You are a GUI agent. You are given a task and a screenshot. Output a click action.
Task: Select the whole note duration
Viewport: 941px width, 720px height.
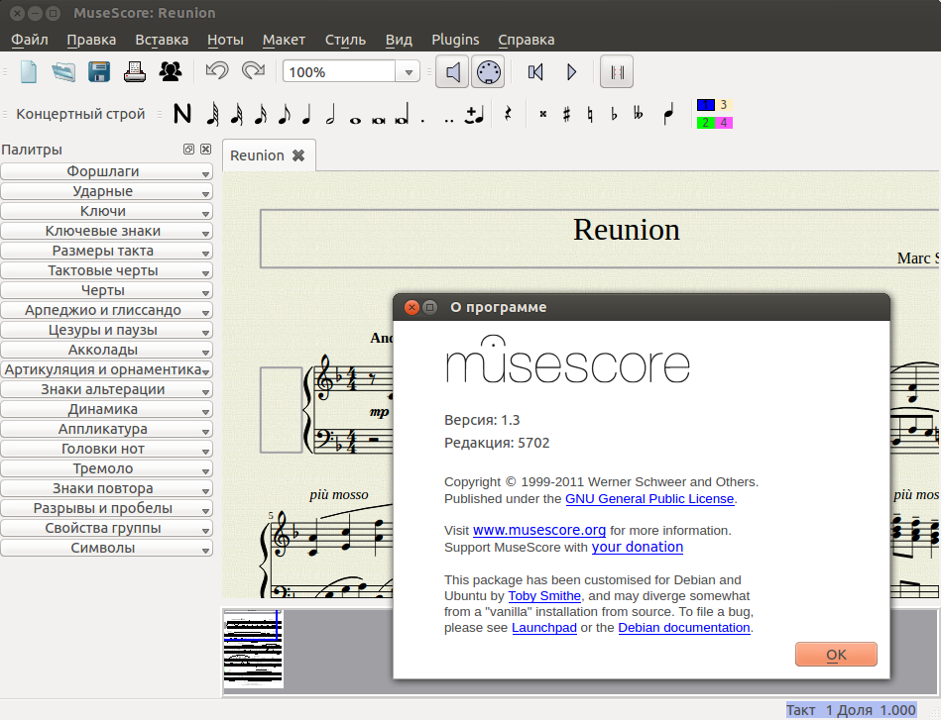pos(355,120)
